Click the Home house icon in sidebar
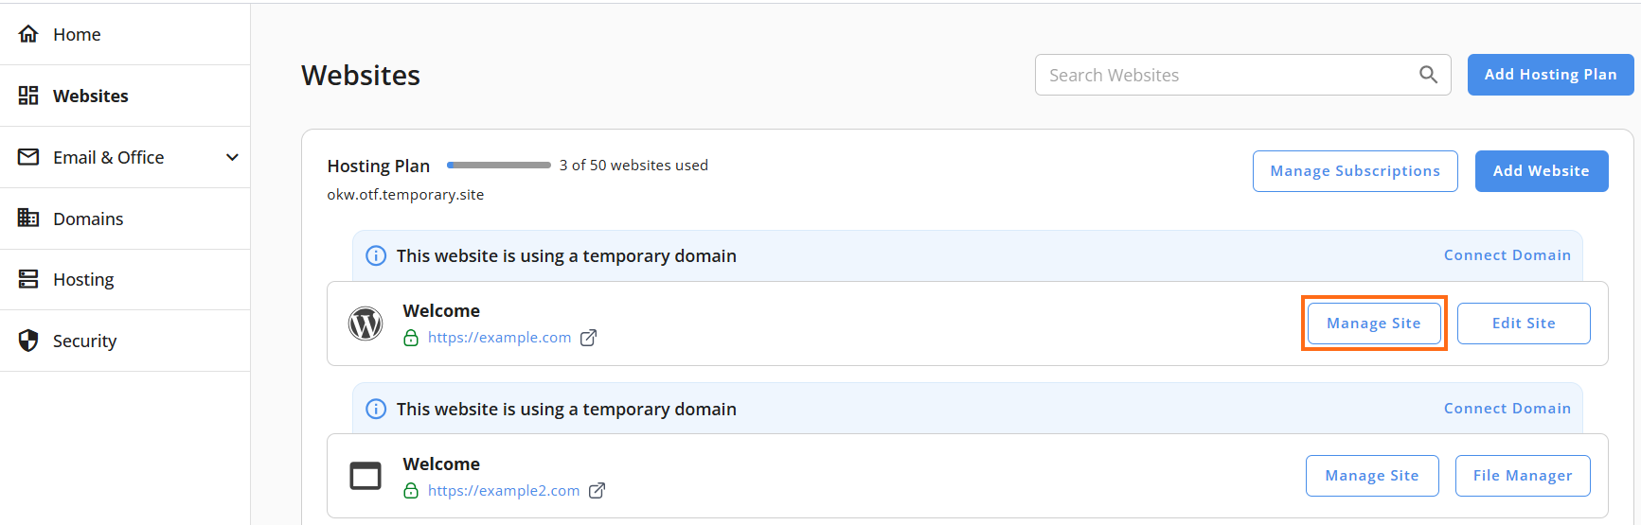1641x525 pixels. (x=28, y=34)
